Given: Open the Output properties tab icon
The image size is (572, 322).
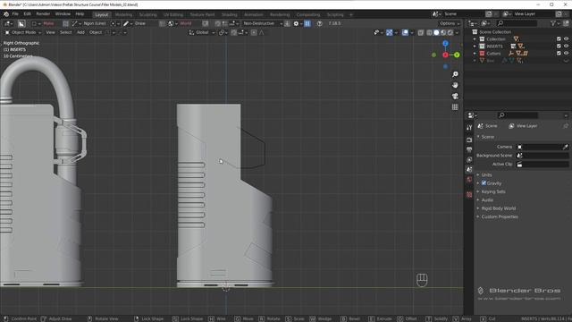Looking at the screenshot, I should (x=469, y=149).
